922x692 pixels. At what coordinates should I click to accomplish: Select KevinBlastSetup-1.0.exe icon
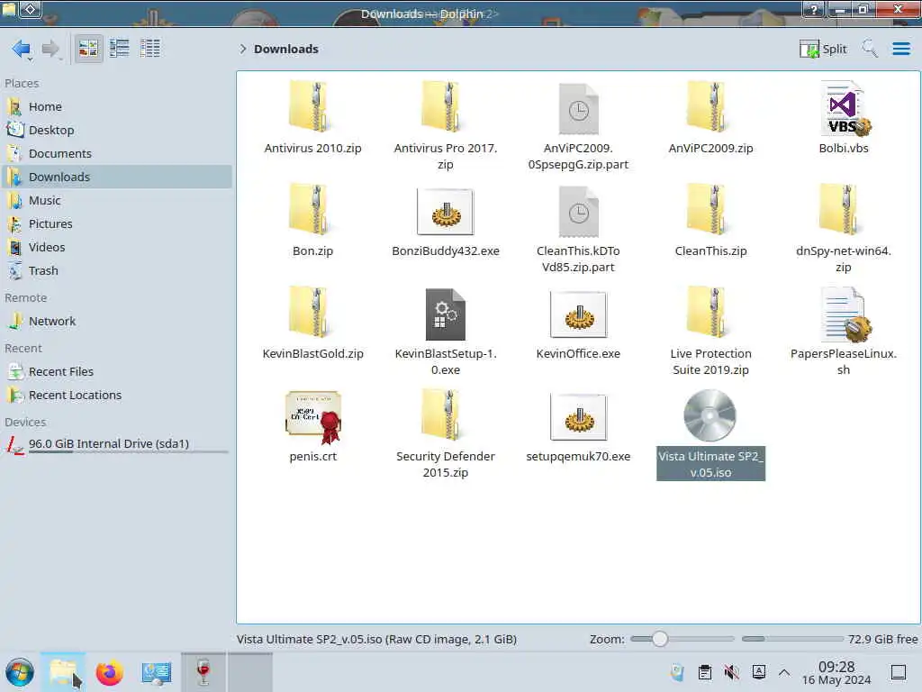(445, 314)
